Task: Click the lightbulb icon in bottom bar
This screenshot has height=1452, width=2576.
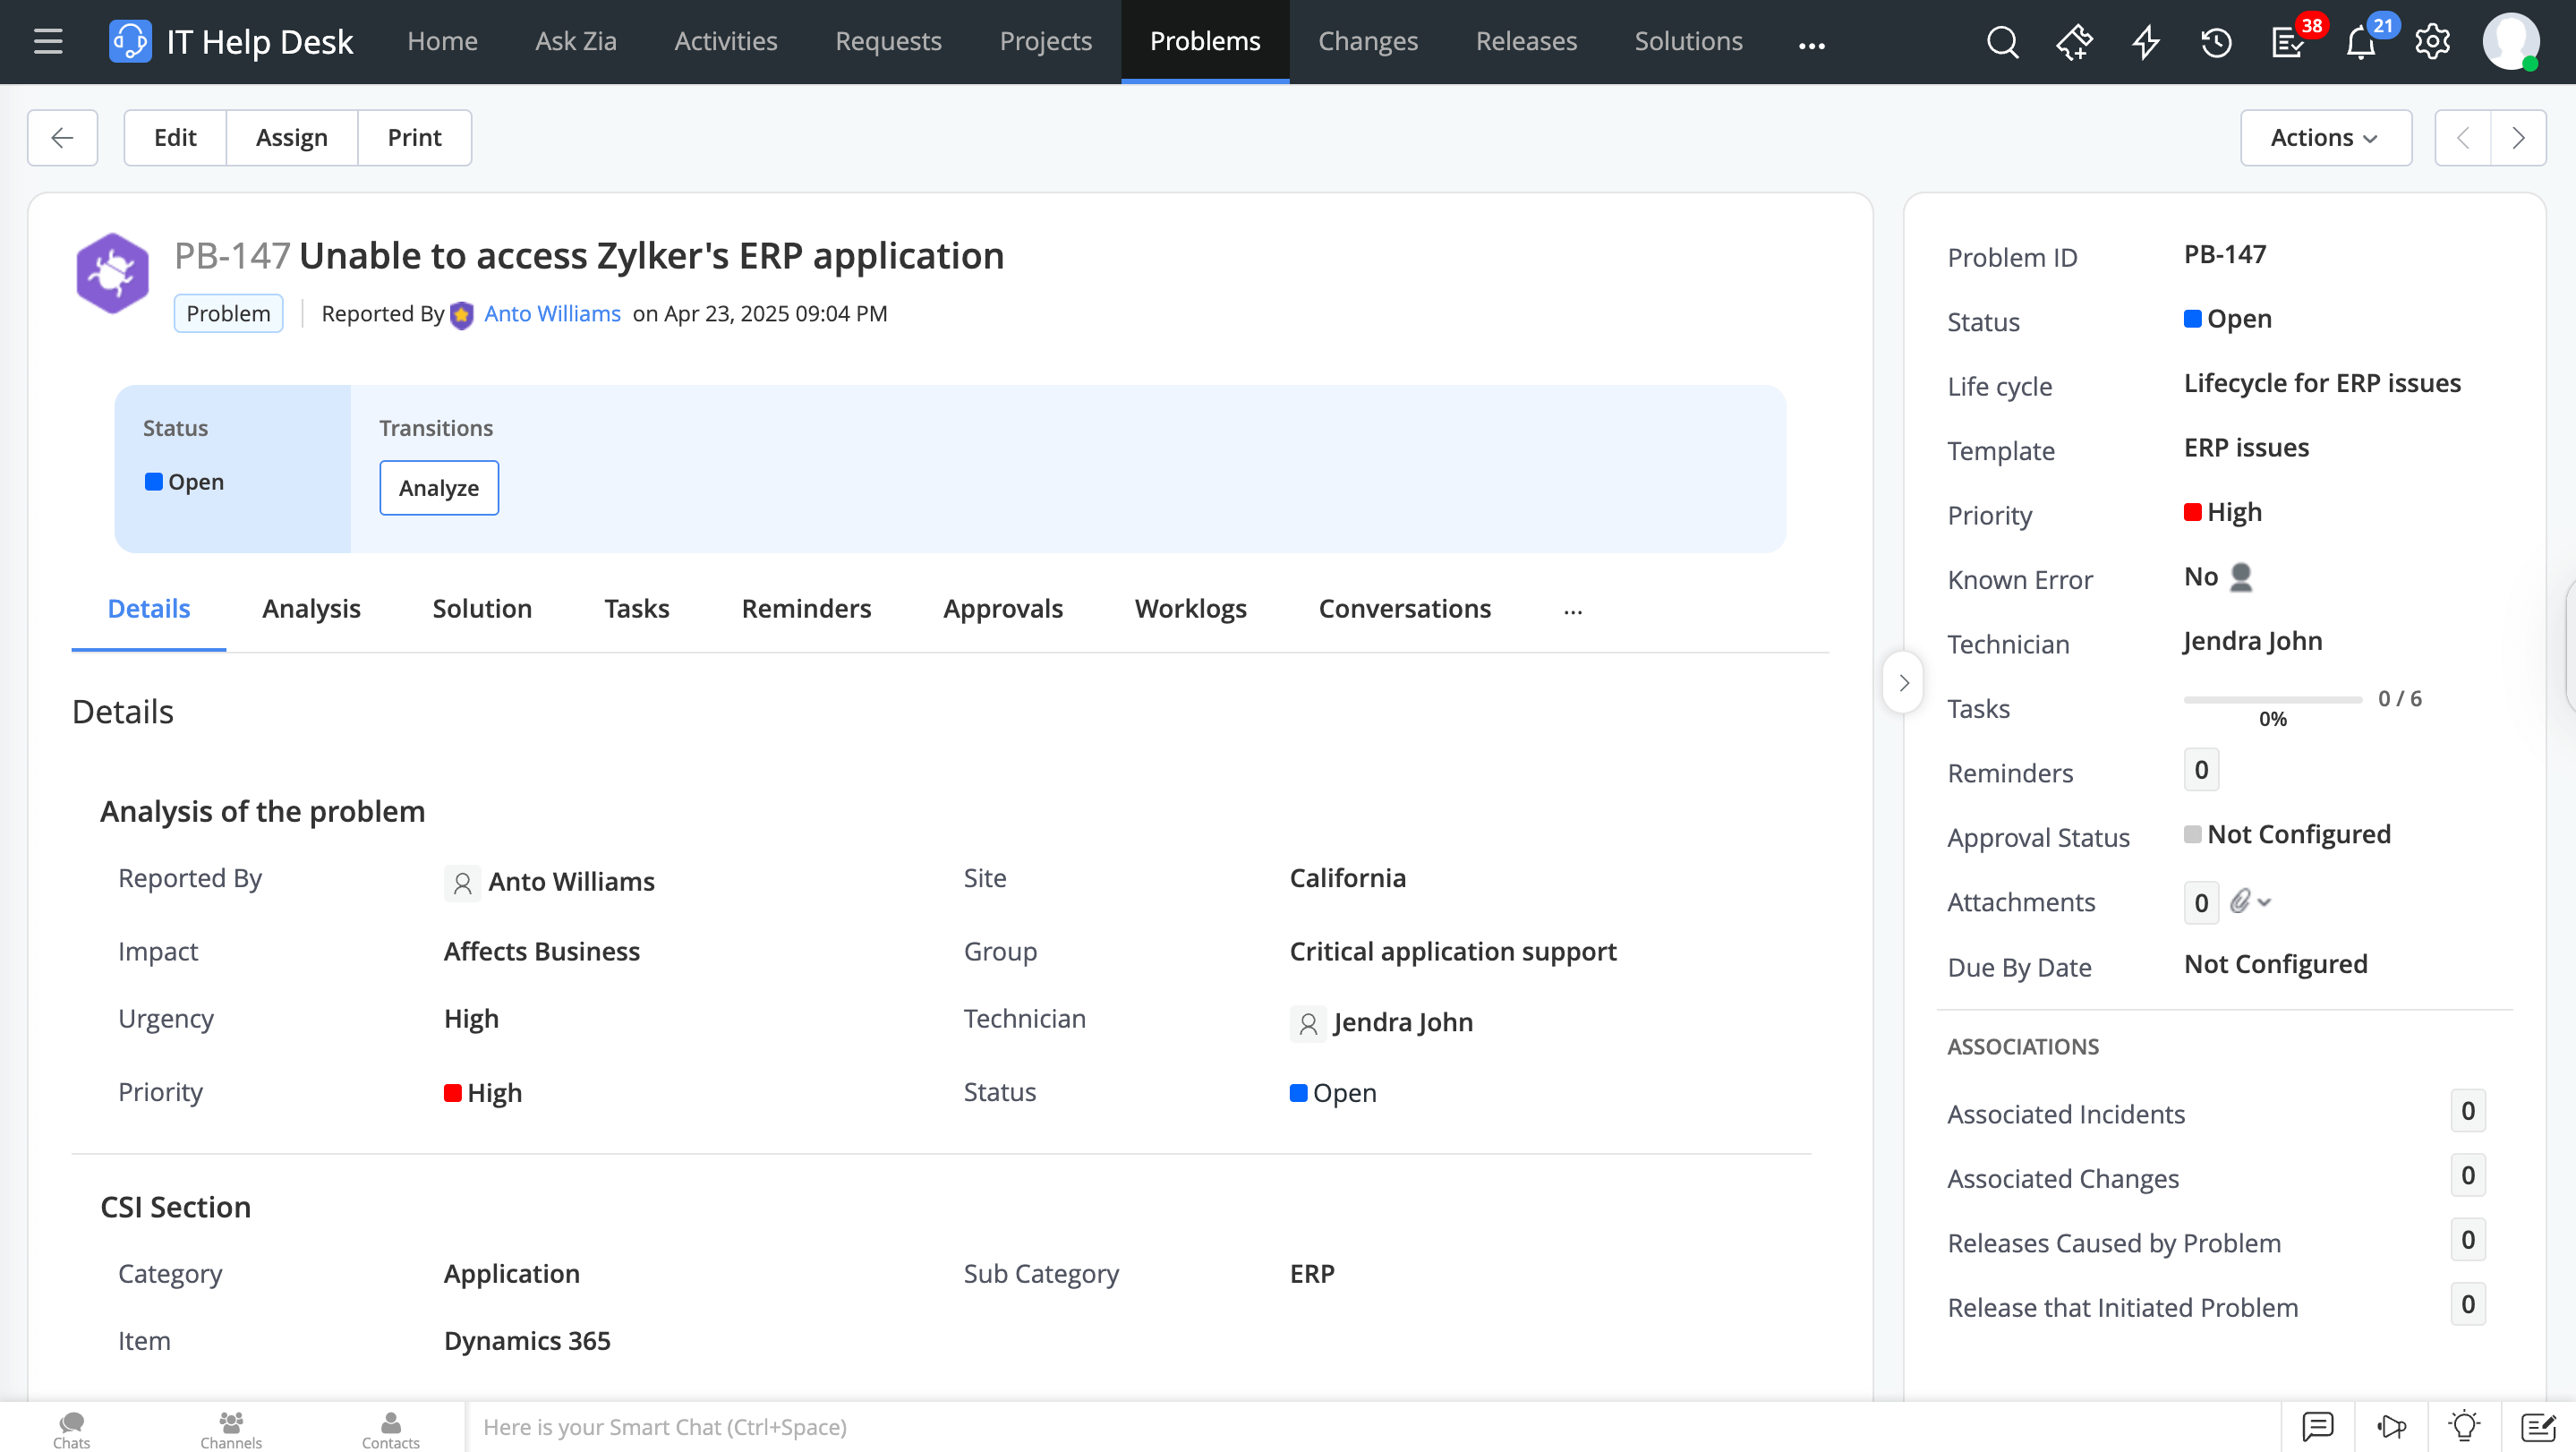Action: coord(2464,1426)
